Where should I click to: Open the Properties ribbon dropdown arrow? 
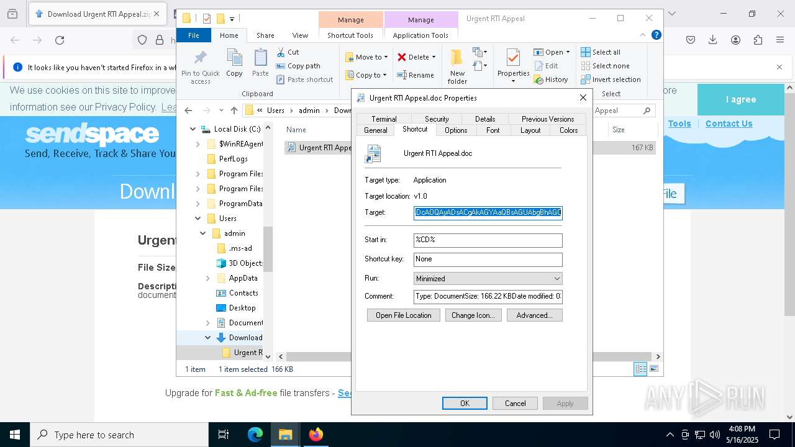513,81
